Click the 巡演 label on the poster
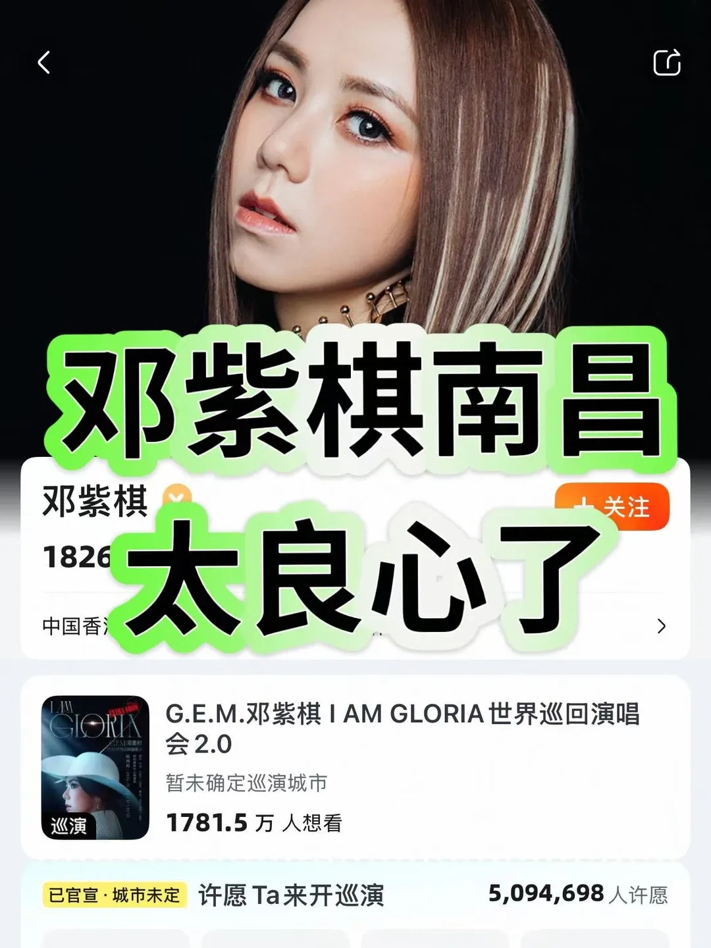This screenshot has width=711, height=948. tap(68, 826)
